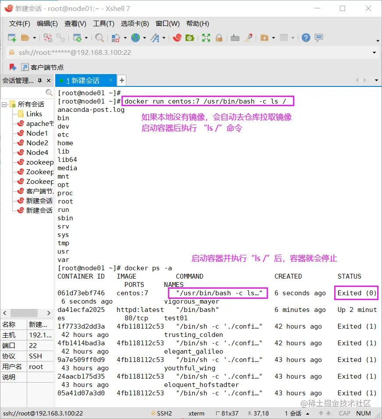Collapse the 所有会话 tree node

(4, 104)
